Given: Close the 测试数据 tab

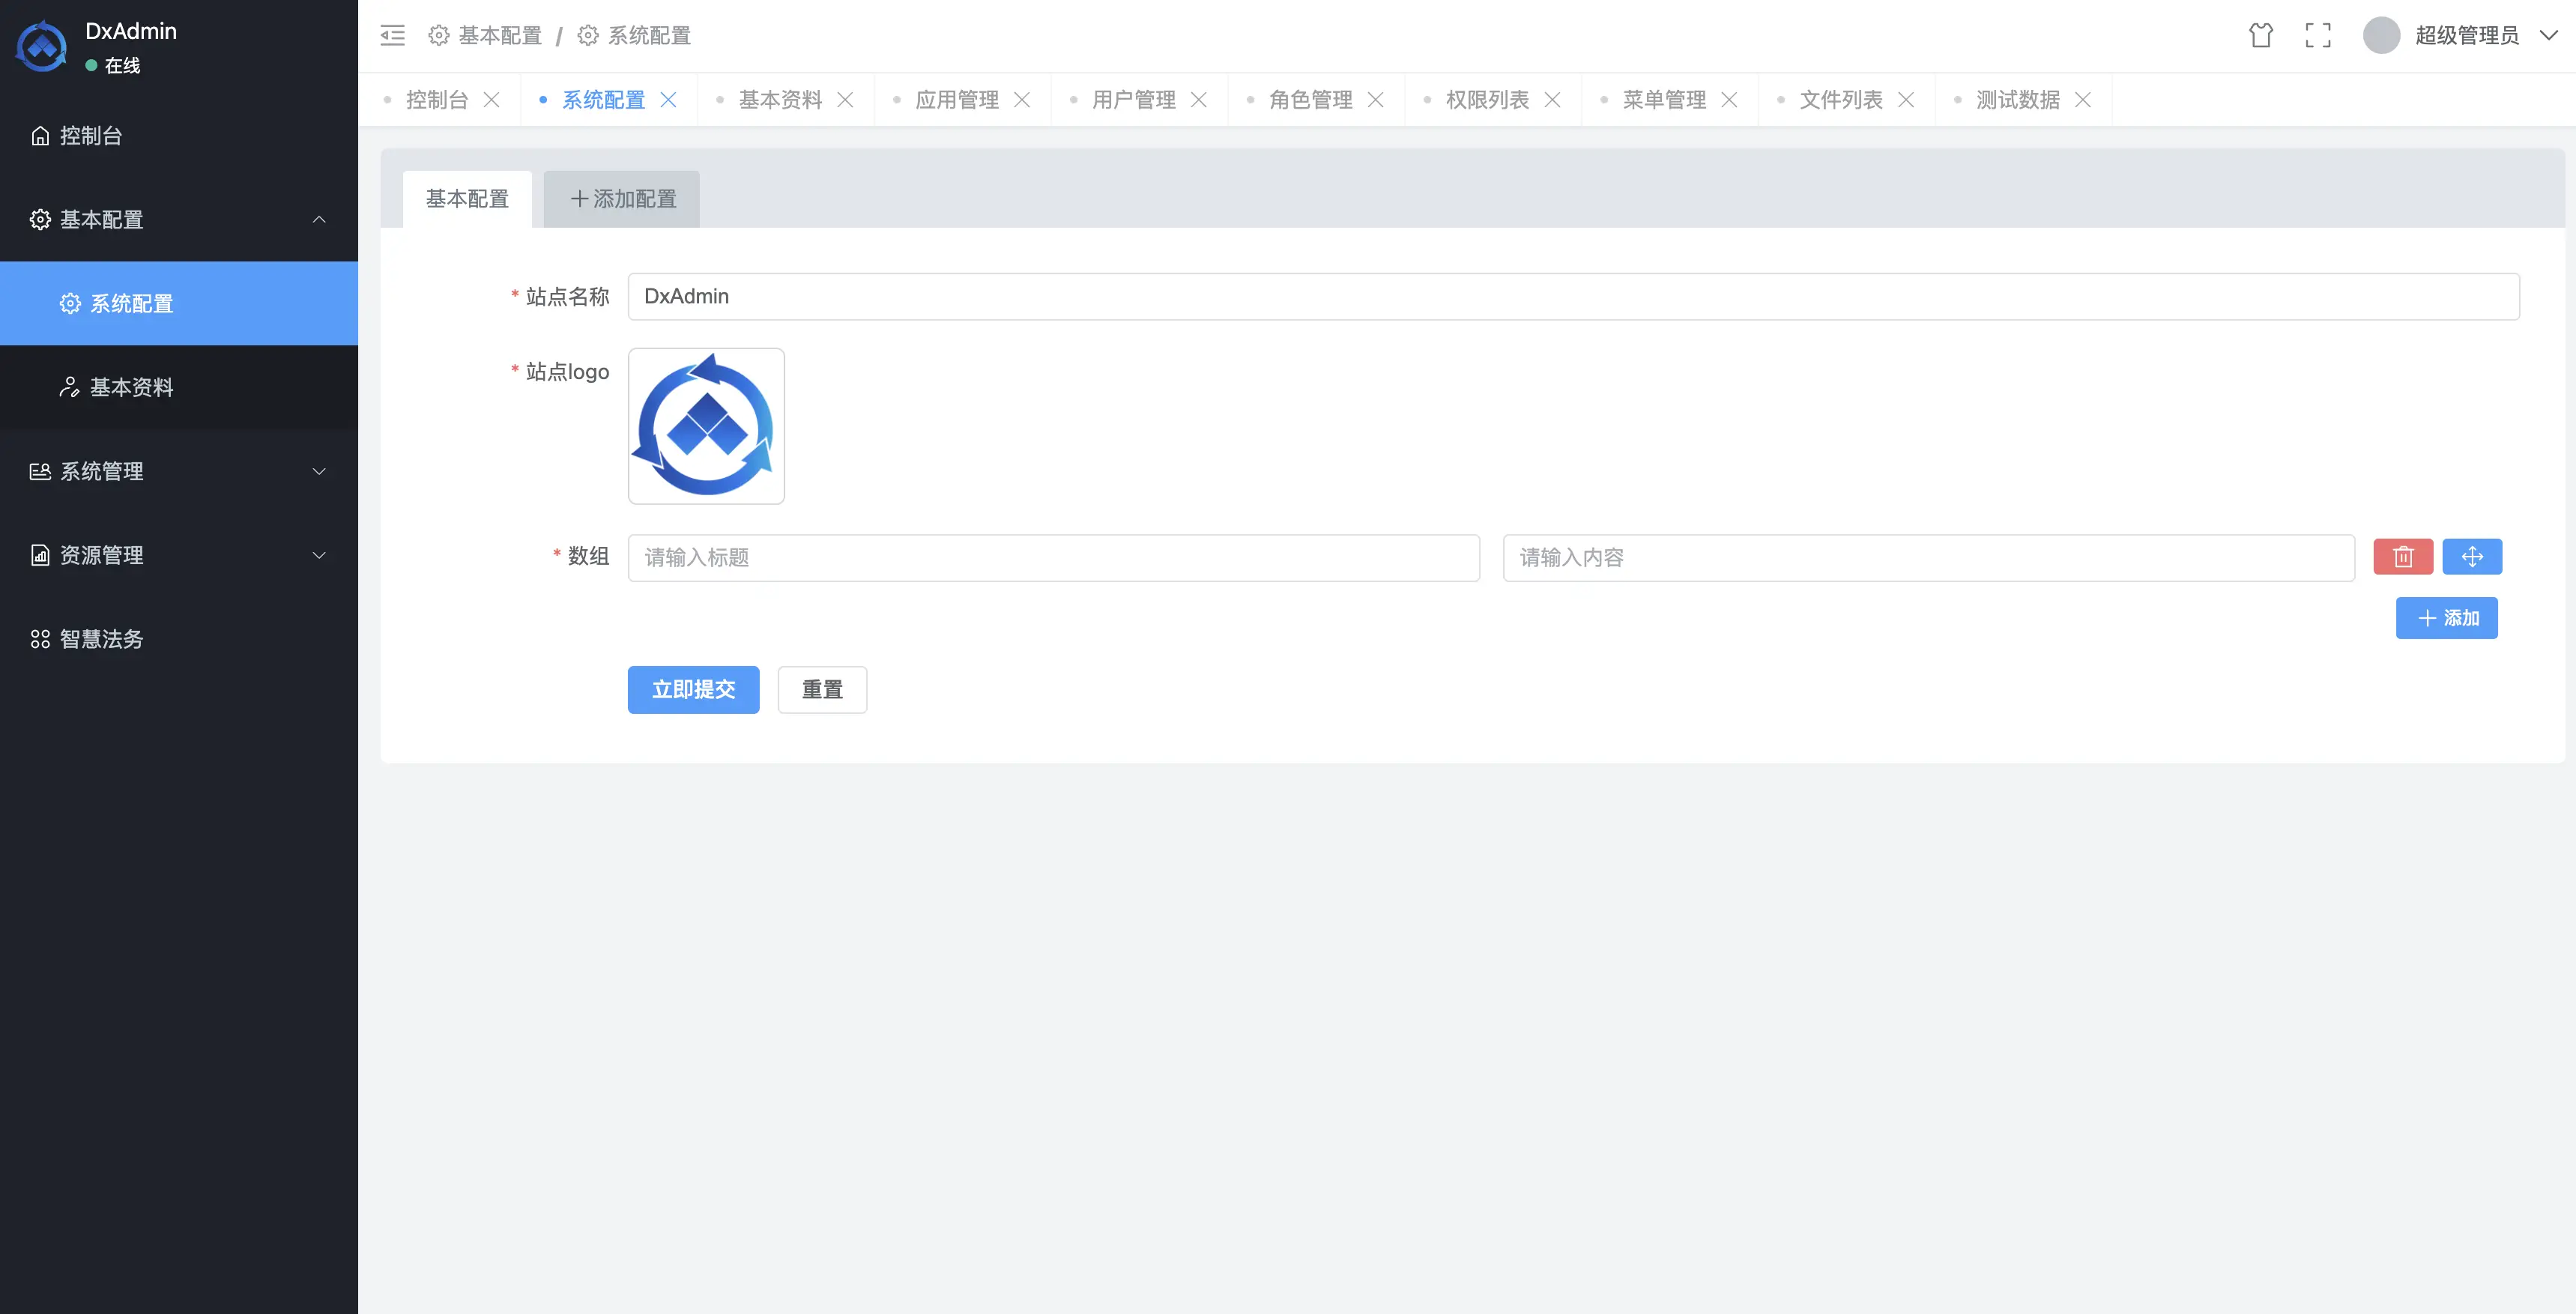Looking at the screenshot, I should tap(2083, 100).
